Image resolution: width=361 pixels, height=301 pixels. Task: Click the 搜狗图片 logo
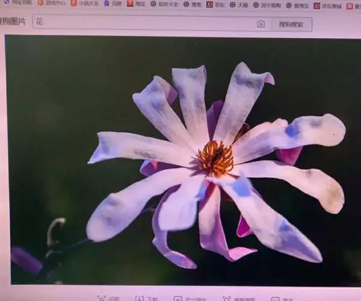click(x=12, y=21)
